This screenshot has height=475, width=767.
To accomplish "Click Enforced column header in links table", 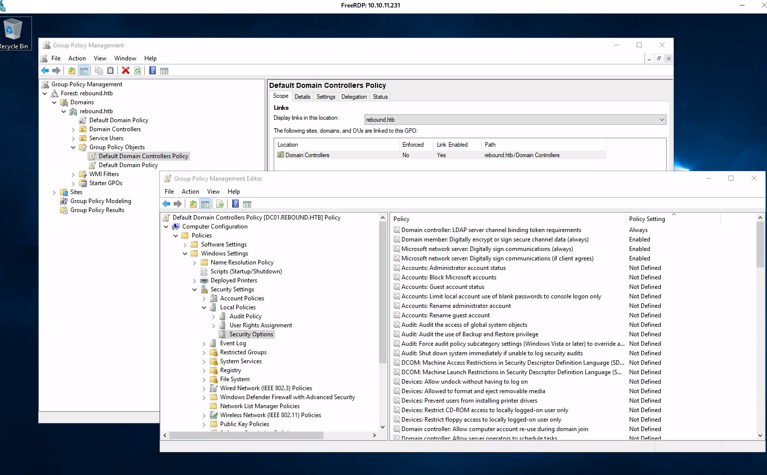I will 416,145.
